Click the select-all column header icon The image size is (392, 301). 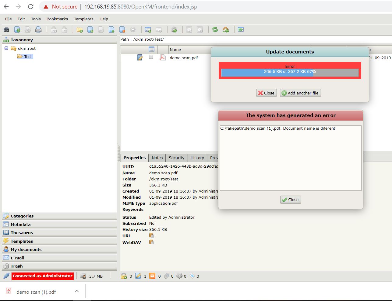coord(151,49)
